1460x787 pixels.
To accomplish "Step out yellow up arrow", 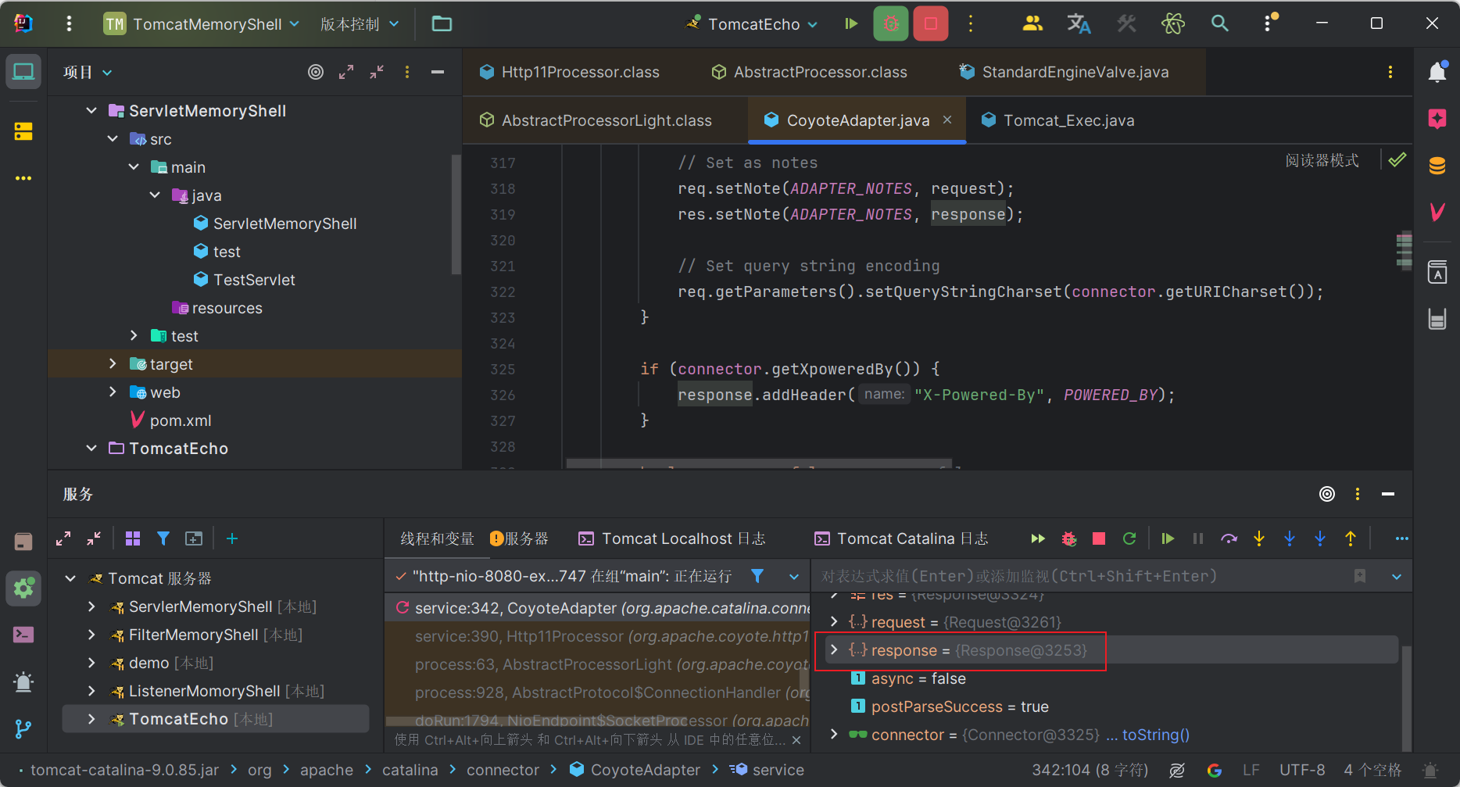I will [x=1351, y=538].
